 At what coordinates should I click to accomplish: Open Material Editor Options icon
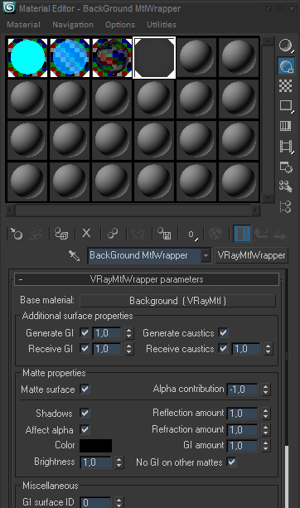(x=286, y=167)
